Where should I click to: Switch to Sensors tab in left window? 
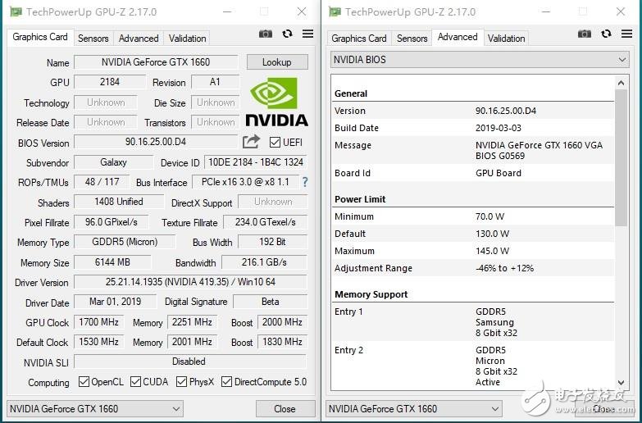point(93,39)
